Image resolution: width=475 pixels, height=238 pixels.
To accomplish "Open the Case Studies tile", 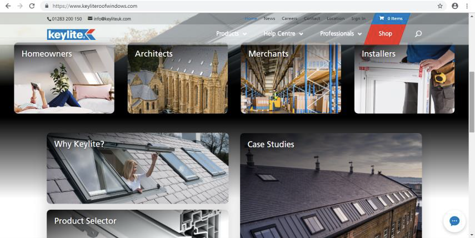I will click(x=331, y=185).
